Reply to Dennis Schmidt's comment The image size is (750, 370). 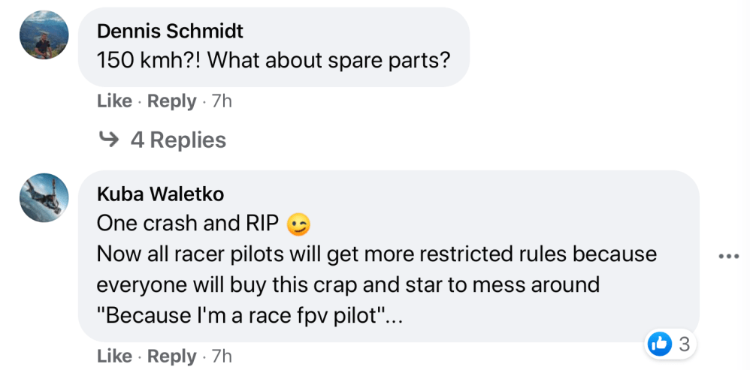pyautogui.click(x=171, y=101)
